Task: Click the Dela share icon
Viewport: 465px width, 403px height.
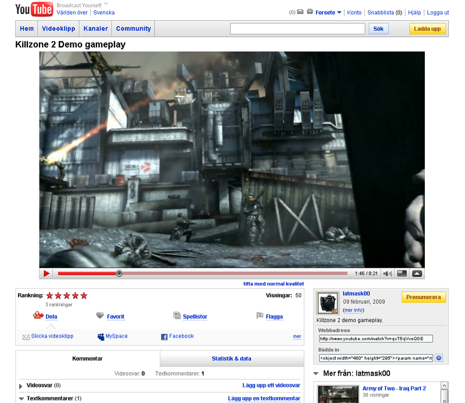Action: (x=38, y=315)
